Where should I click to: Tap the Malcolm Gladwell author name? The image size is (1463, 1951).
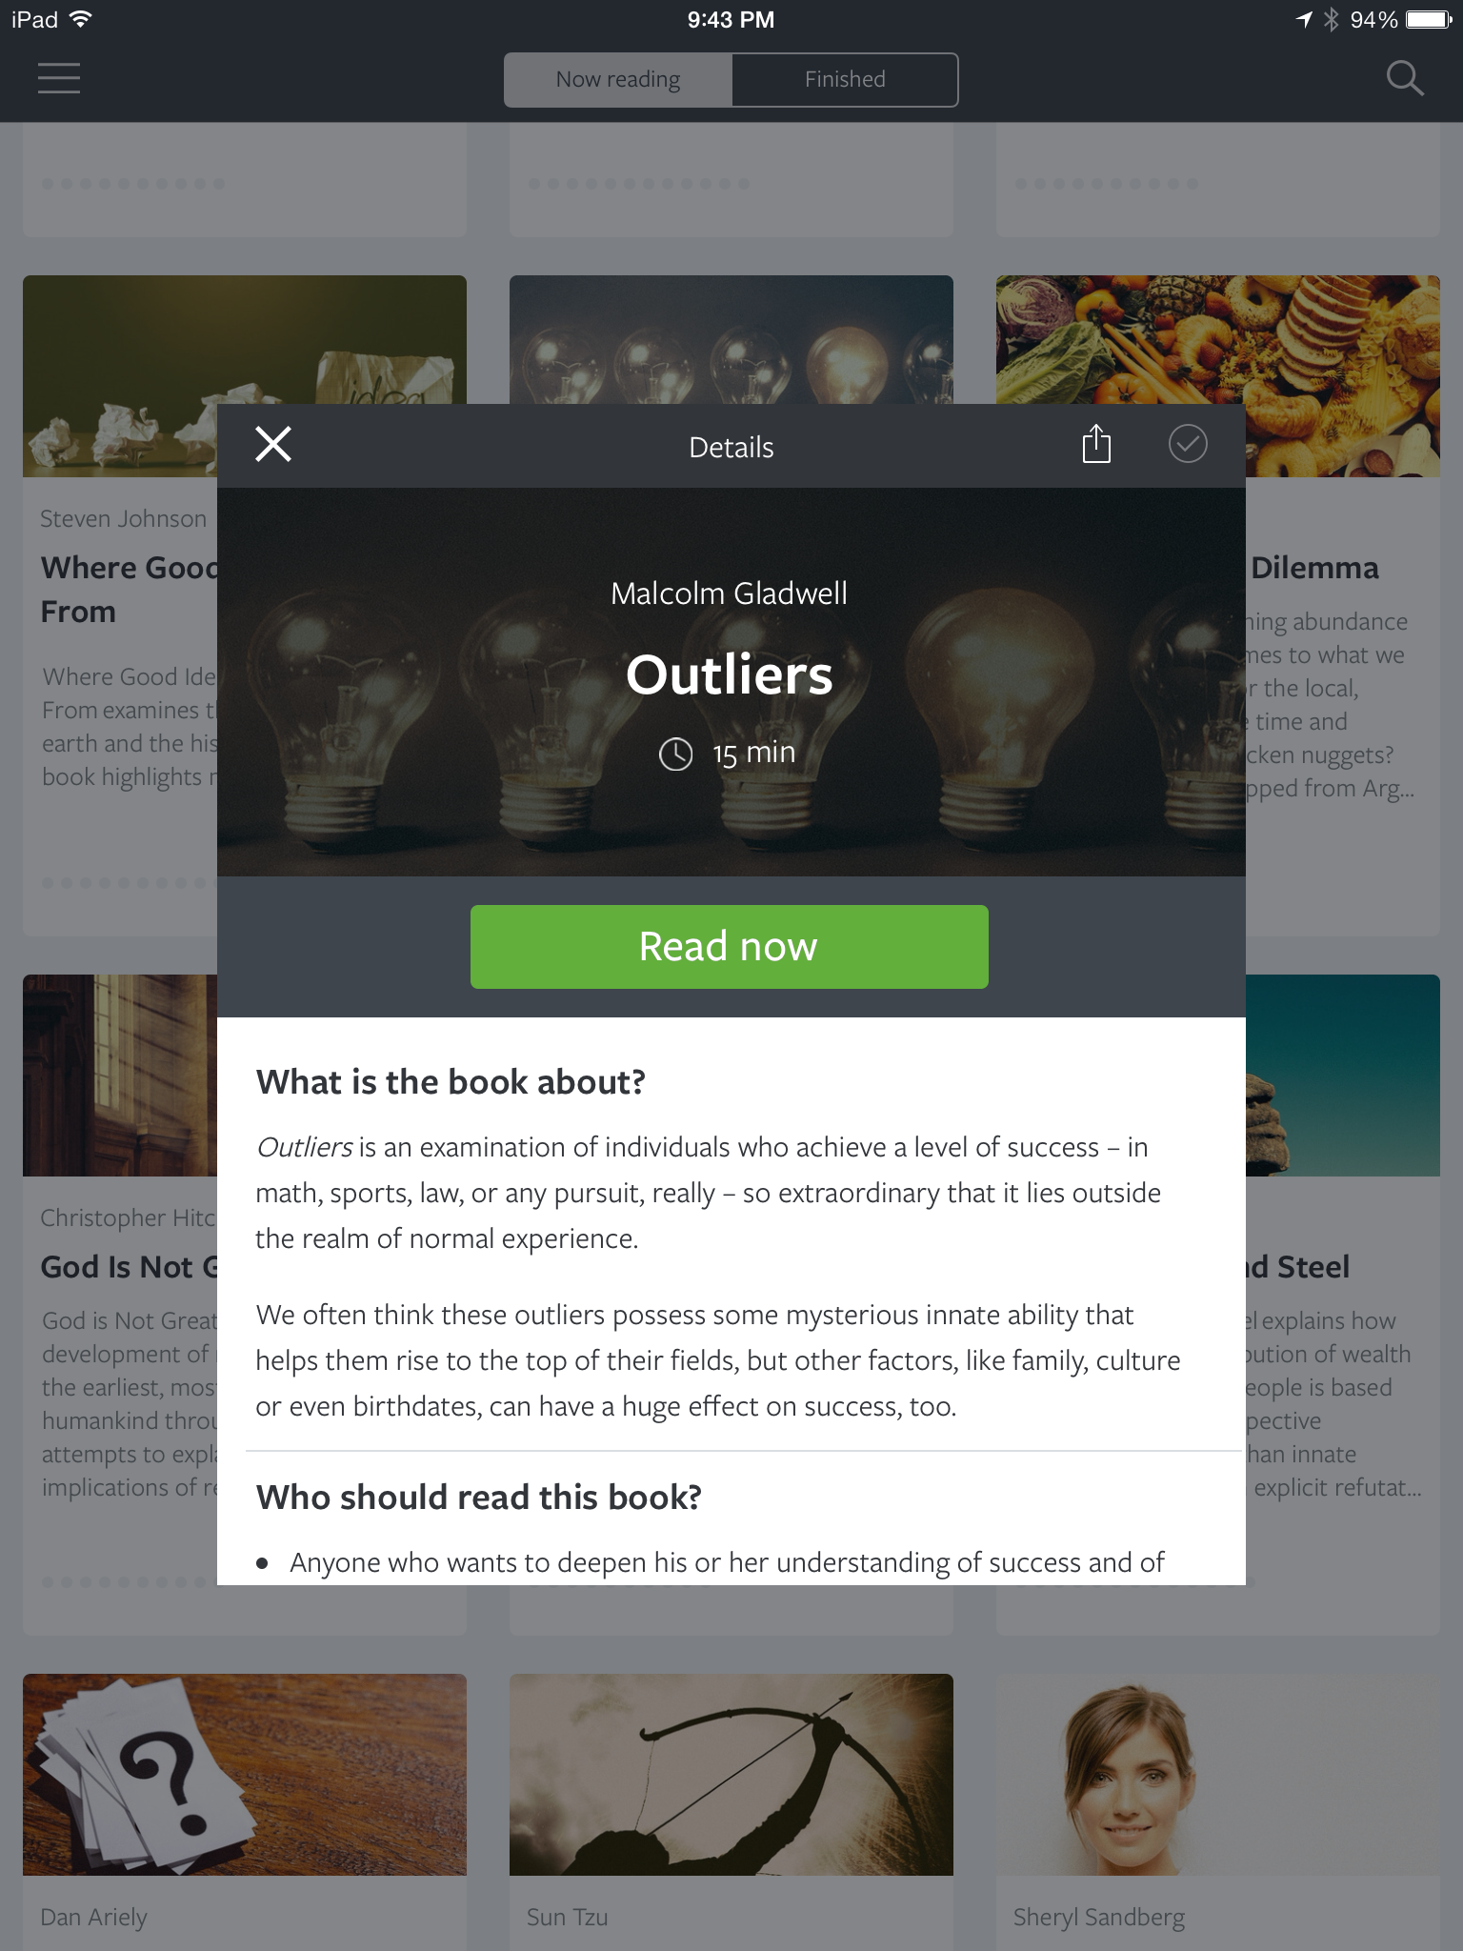(x=730, y=593)
